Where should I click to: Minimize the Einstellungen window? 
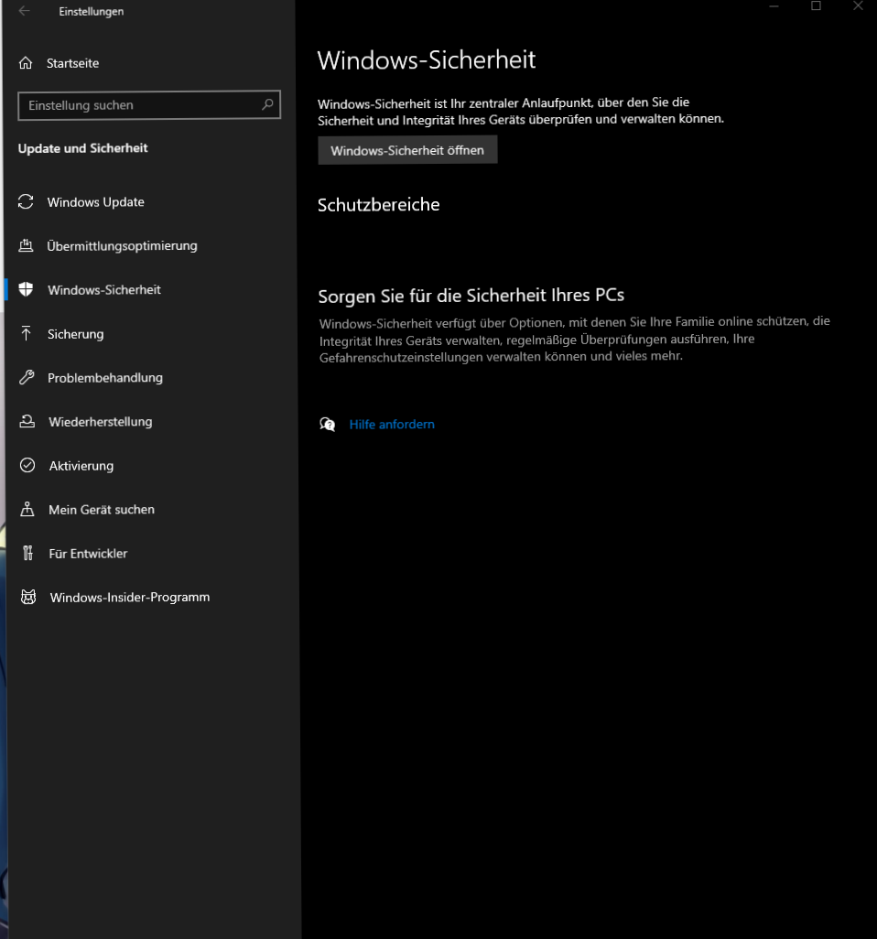coord(774,6)
